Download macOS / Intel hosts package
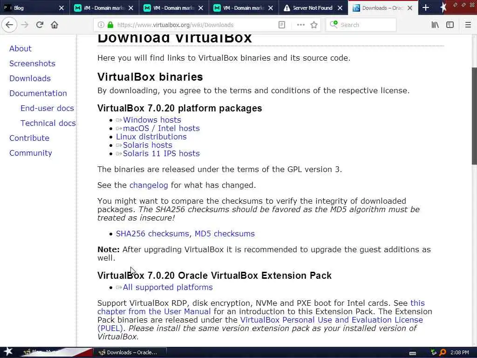This screenshot has width=477, height=358. click(161, 129)
